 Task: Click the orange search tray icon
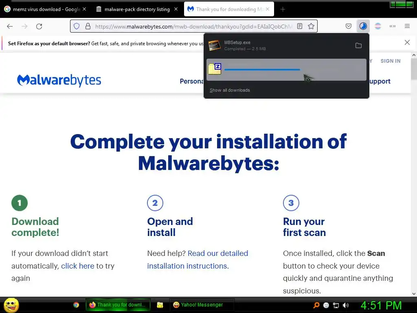pyautogui.click(x=316, y=305)
